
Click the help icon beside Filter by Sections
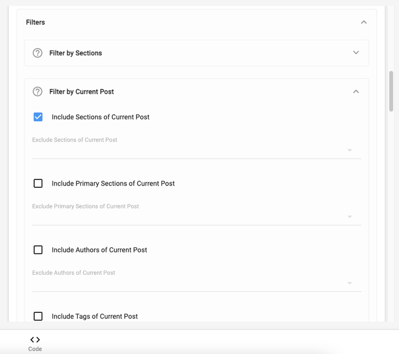click(38, 53)
